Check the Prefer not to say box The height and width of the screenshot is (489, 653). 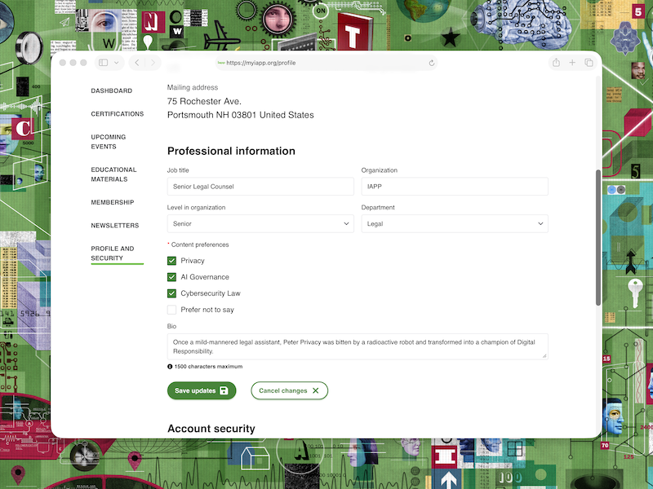click(171, 310)
